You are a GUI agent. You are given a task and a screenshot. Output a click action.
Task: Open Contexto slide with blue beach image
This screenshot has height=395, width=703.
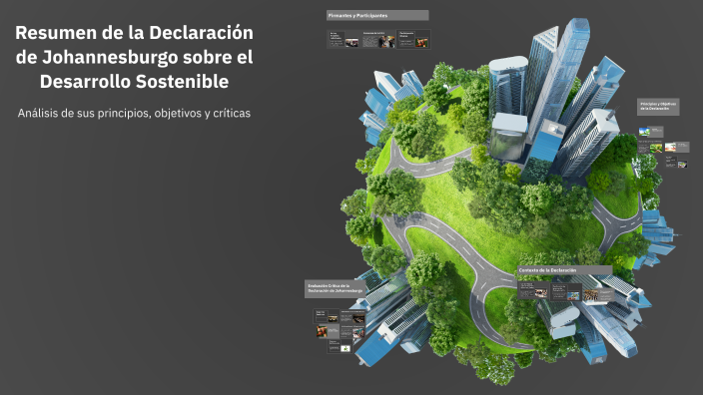point(565,292)
